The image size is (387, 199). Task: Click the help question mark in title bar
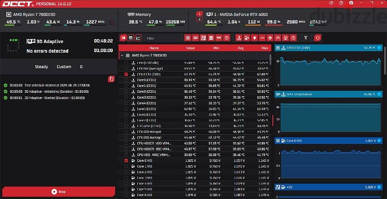[x=342, y=3]
